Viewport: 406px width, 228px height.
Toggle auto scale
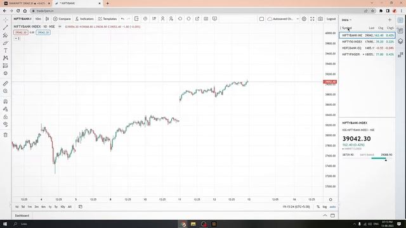(x=332, y=207)
